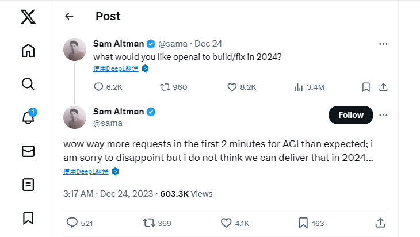Image resolution: width=420 pixels, height=237 pixels.
Task: Open Sam Altman's avatar on main post
Action: pos(74,117)
